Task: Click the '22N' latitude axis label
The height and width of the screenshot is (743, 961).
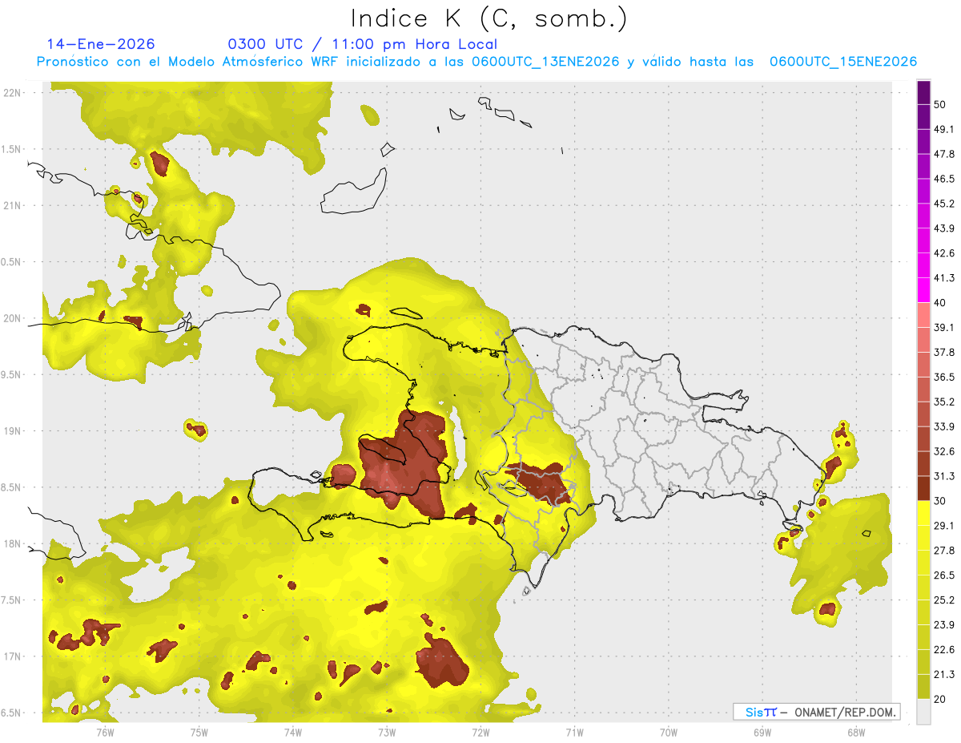Action: click(x=11, y=92)
